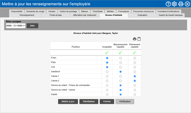
Task: Click the printer icon above skills table
Action: (x=134, y=39)
